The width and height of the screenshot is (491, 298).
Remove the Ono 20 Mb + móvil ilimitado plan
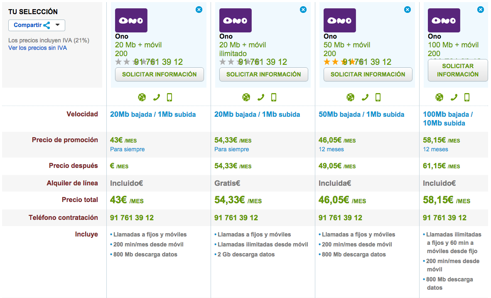[x=303, y=10]
